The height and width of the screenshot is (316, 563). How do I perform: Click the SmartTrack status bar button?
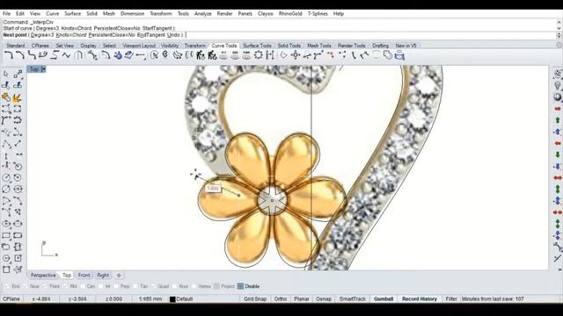pos(352,298)
